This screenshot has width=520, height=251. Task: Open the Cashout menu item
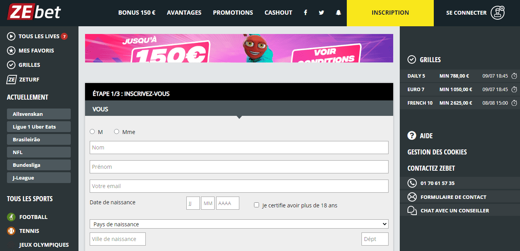(278, 13)
